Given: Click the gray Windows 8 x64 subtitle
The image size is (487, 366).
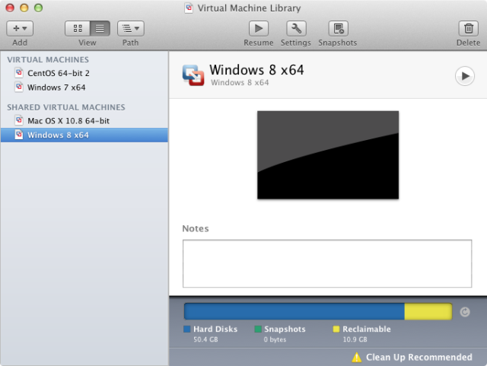Looking at the screenshot, I should click(x=240, y=83).
